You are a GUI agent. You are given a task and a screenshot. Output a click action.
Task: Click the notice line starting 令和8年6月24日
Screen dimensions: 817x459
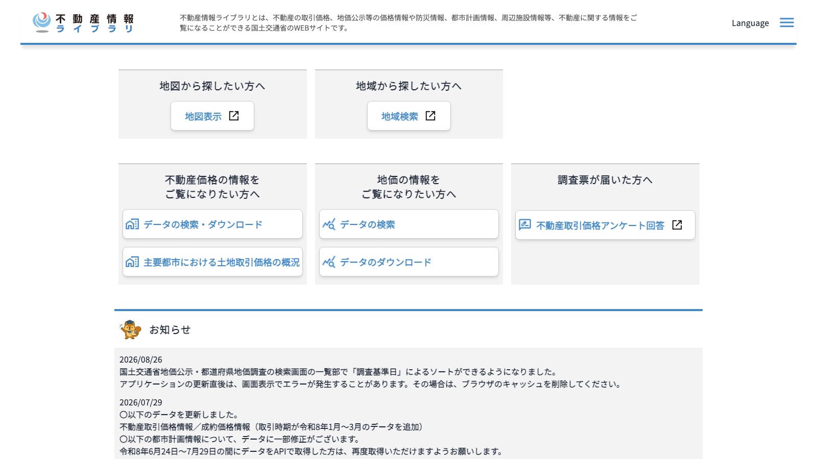(312, 451)
